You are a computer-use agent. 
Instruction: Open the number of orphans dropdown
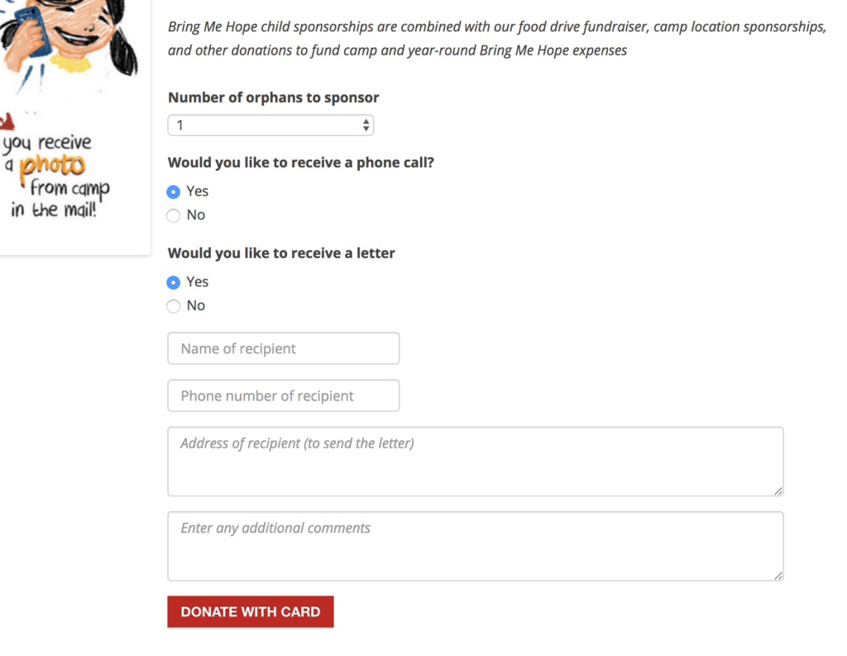click(x=270, y=126)
